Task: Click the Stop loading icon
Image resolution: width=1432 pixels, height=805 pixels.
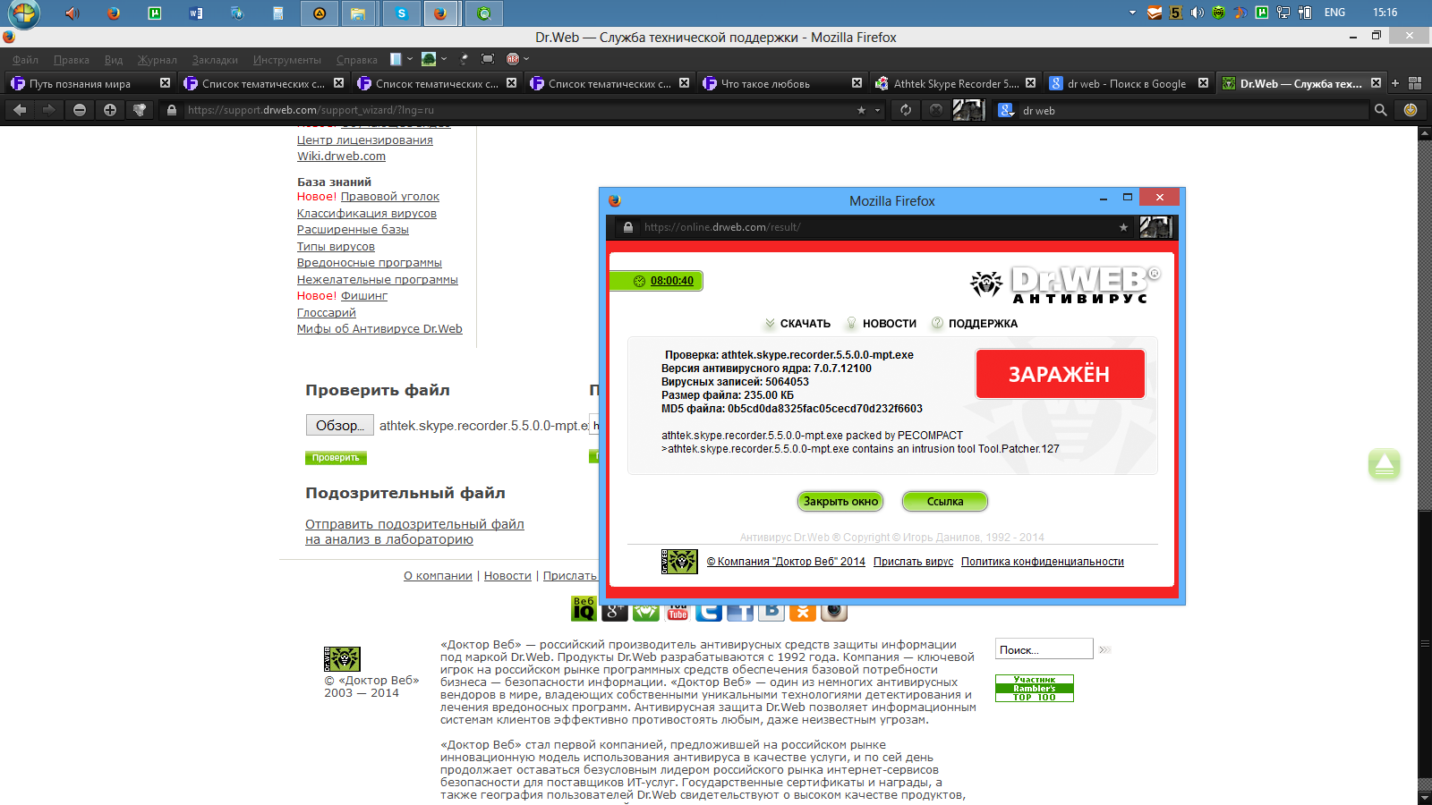Action: [x=936, y=110]
